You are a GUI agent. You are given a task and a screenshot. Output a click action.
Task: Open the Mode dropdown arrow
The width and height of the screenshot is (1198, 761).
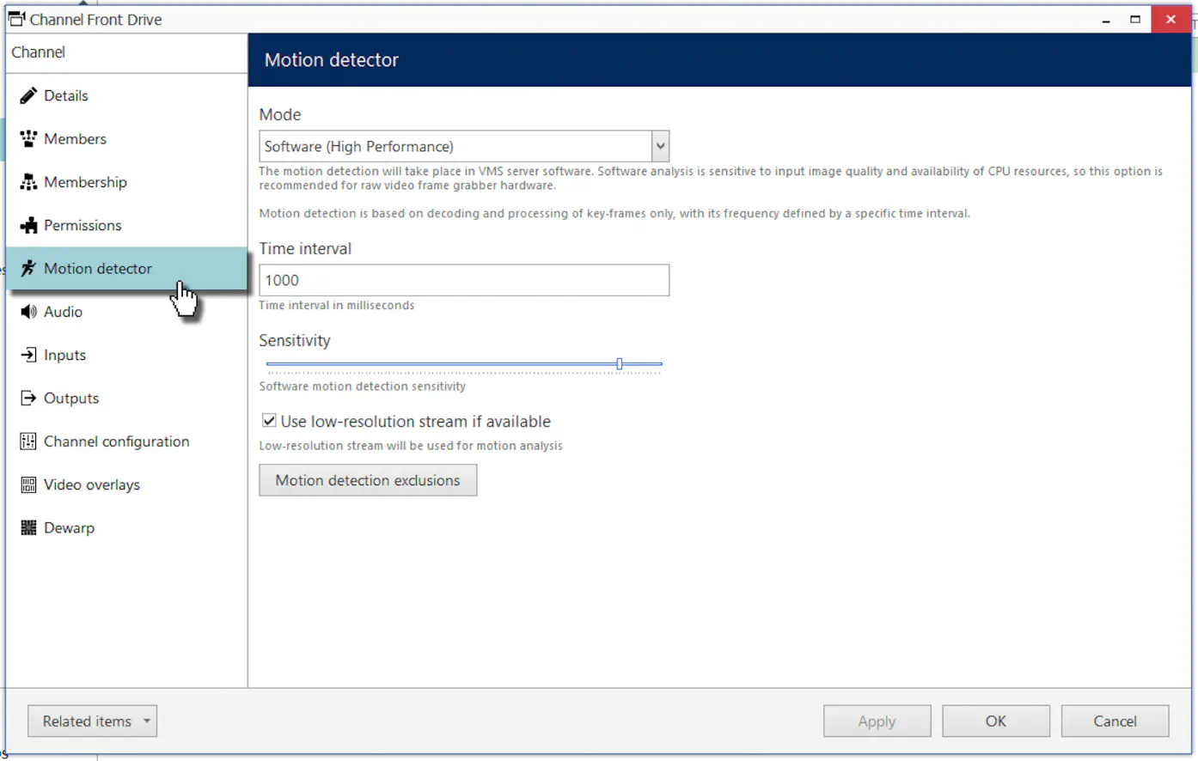pyautogui.click(x=660, y=146)
